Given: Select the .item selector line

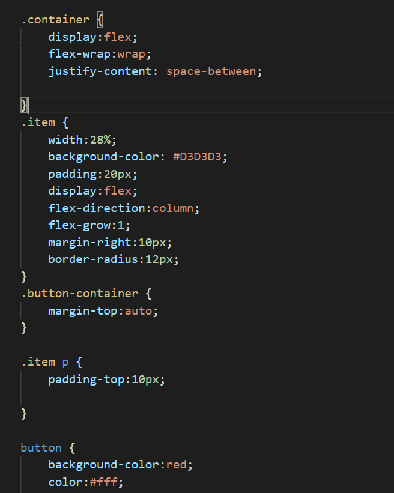Looking at the screenshot, I should pyautogui.click(x=38, y=122).
